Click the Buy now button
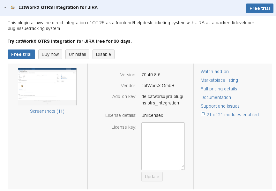The image size is (276, 191). tap(50, 54)
